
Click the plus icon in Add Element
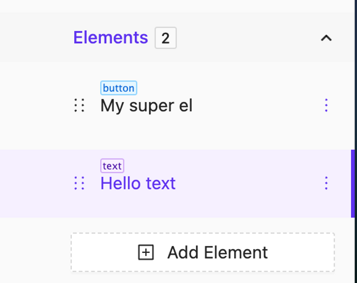click(146, 252)
